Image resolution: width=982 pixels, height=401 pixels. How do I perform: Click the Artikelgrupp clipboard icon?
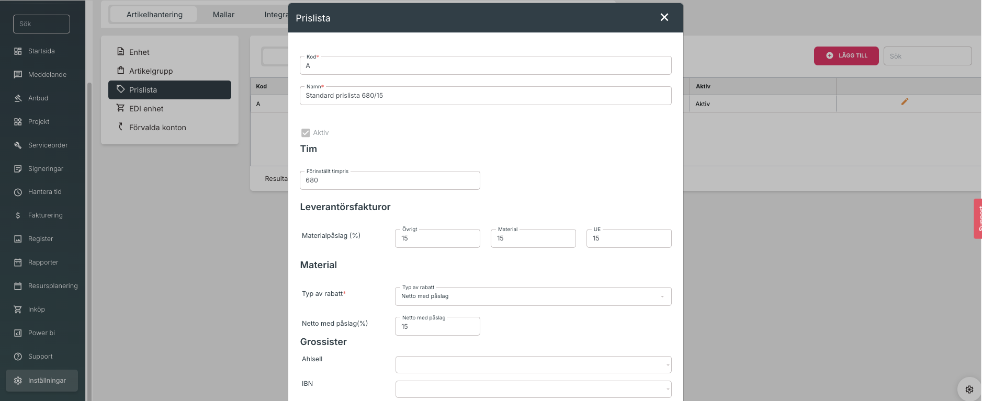point(121,71)
